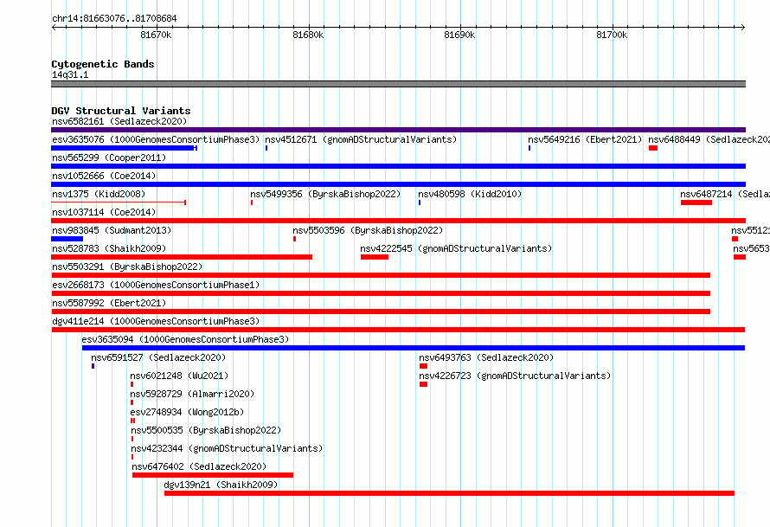Click the red nsv4226723 variant marker
The width and height of the screenshot is (770, 527).
click(423, 384)
